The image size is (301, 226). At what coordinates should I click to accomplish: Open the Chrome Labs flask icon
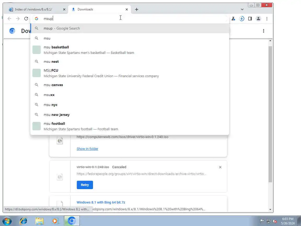pyautogui.click(x=233, y=19)
